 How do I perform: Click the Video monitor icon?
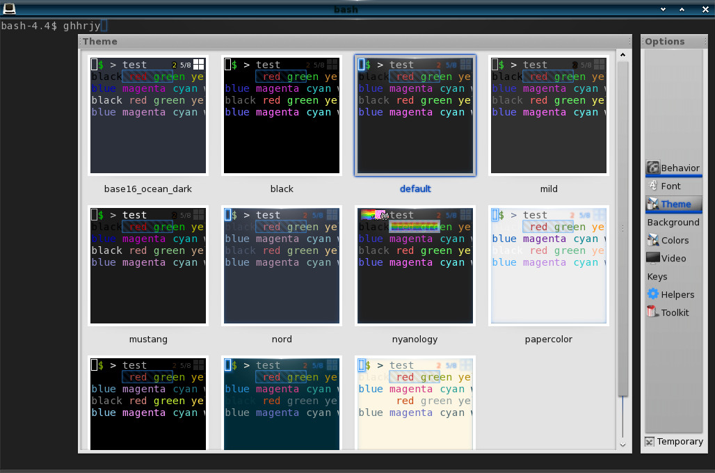653,257
